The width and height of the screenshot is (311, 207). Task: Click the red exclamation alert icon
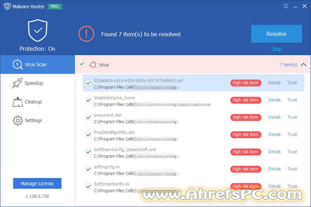coord(86,34)
